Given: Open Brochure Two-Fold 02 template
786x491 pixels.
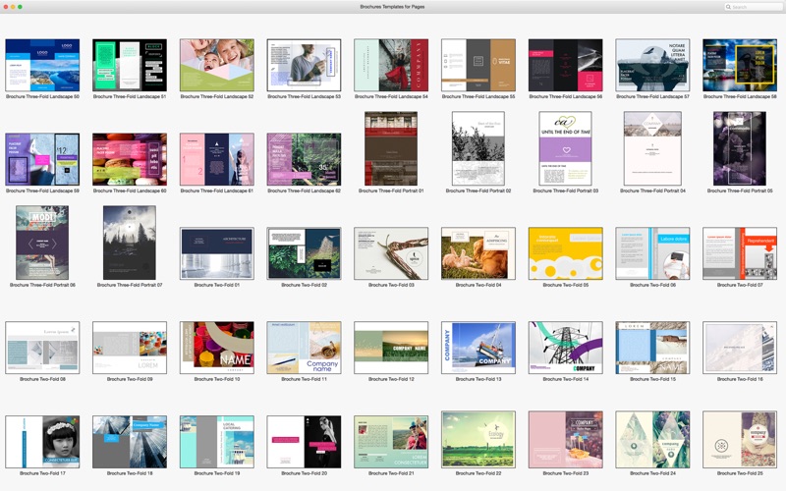Looking at the screenshot, I should pos(304,253).
